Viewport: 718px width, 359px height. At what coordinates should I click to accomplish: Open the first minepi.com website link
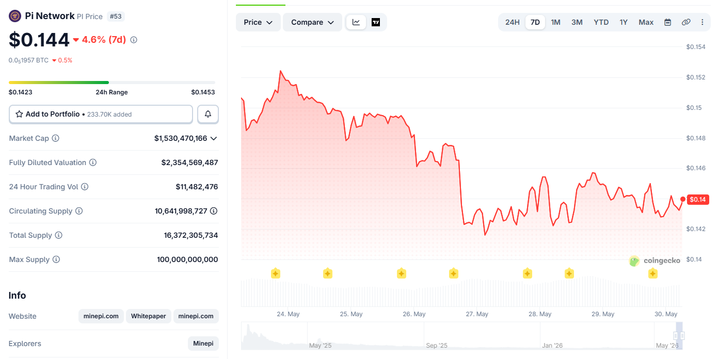[101, 316]
